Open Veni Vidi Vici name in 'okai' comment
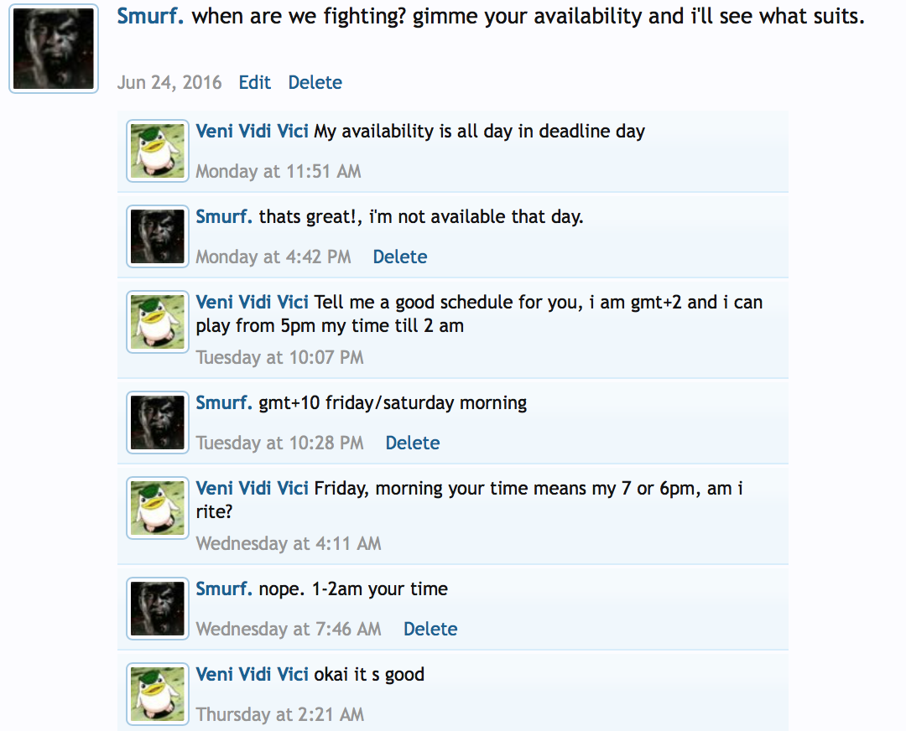The image size is (906, 731). (x=252, y=674)
